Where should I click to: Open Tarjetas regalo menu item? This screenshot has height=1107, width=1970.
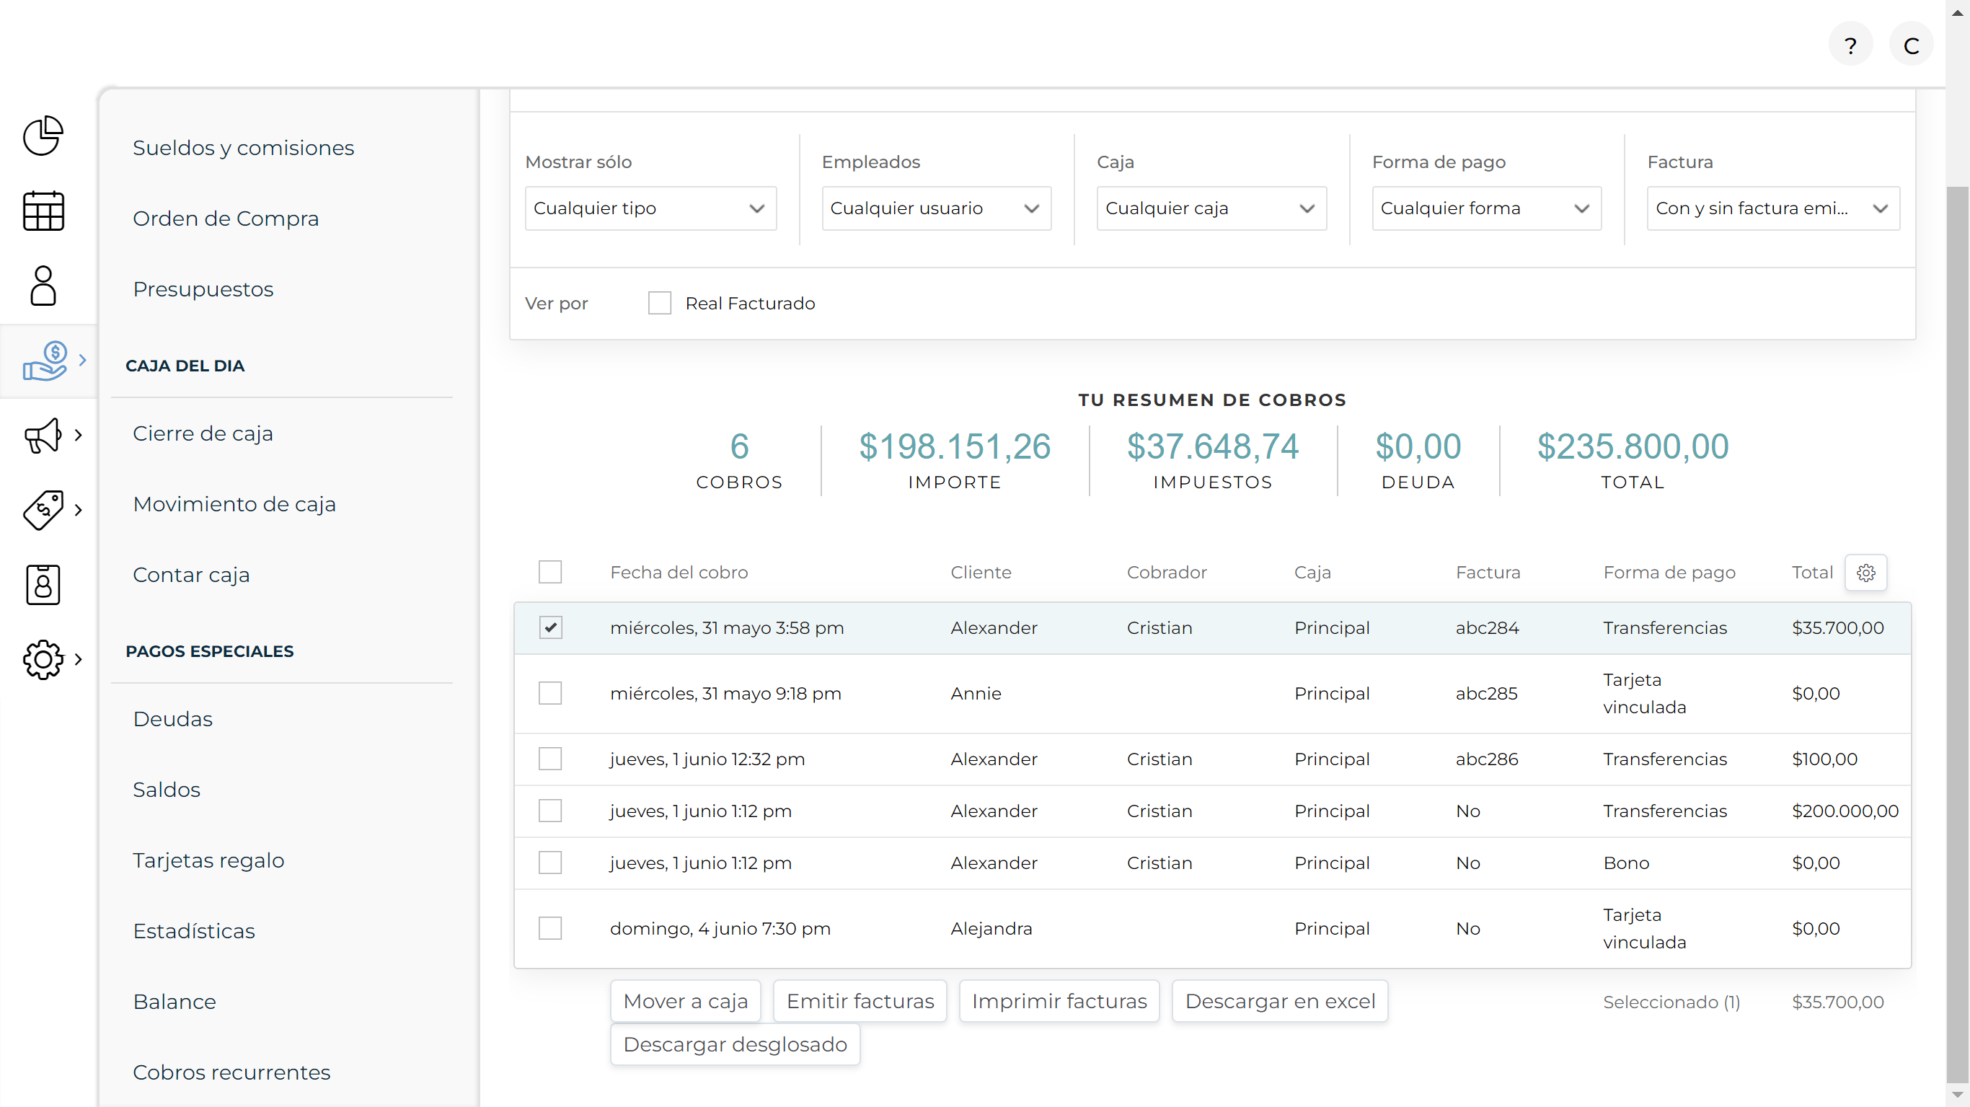click(208, 860)
